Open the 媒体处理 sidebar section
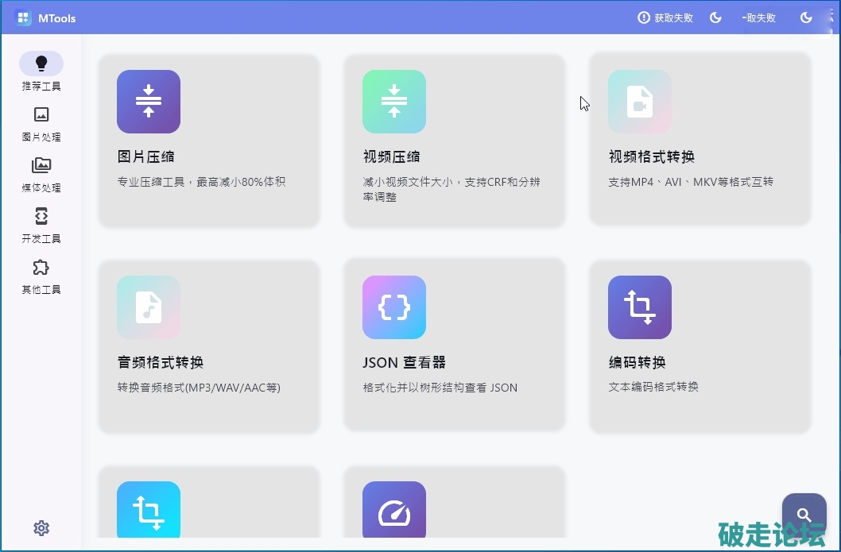This screenshot has height=552, width=841. [41, 174]
